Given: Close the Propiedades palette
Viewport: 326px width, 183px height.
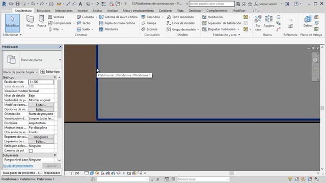Looking at the screenshot, I should point(60,47).
